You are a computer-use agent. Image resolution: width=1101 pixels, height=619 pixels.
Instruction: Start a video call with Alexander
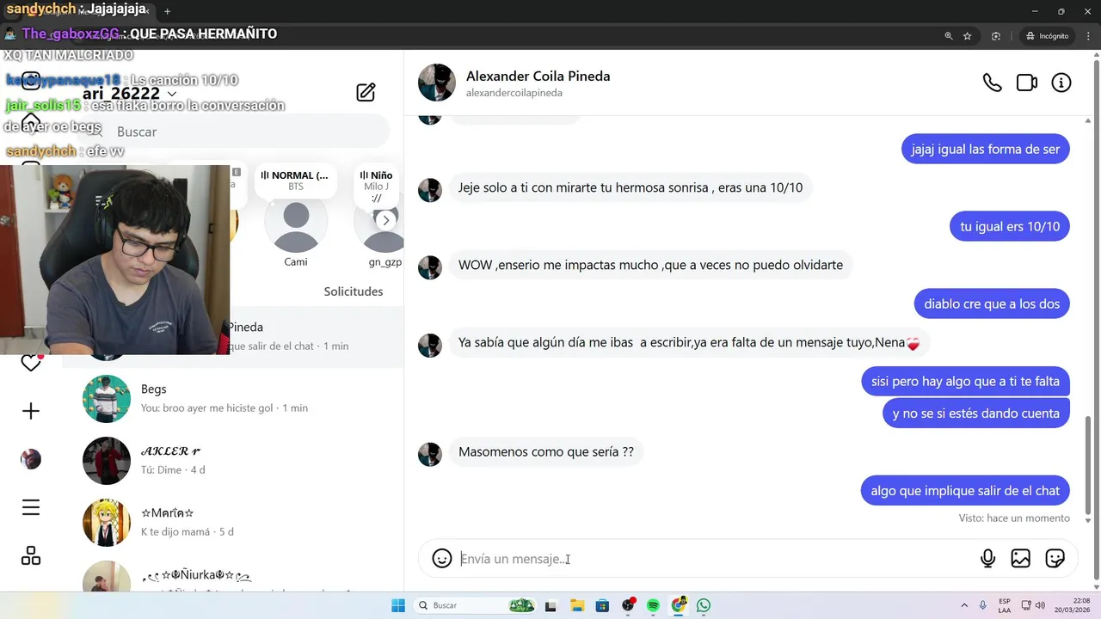pyautogui.click(x=1027, y=83)
